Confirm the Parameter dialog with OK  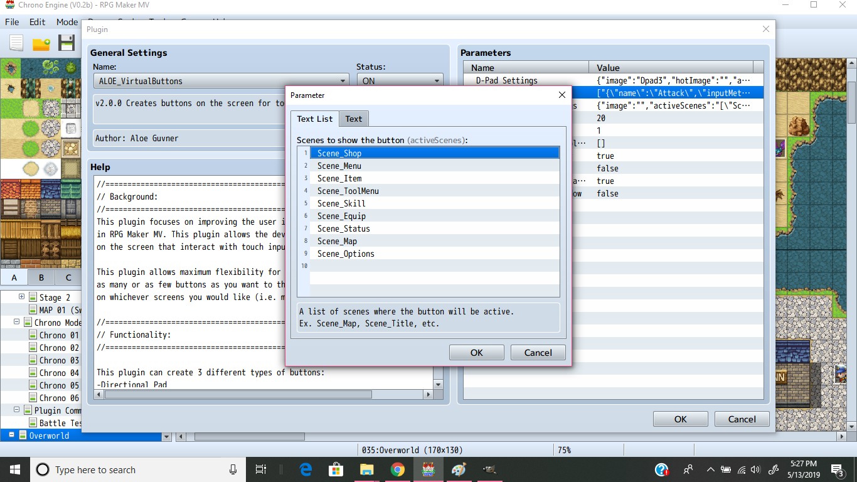tap(477, 353)
